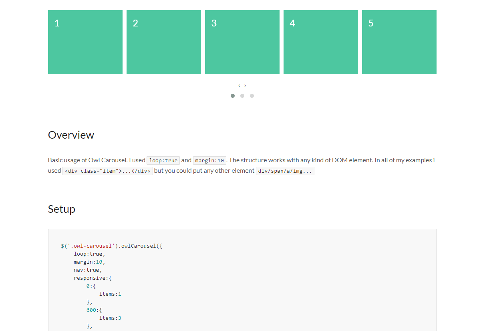Image resolution: width=481 pixels, height=331 pixels.
Task: Click the Overview section heading
Action: 71,135
